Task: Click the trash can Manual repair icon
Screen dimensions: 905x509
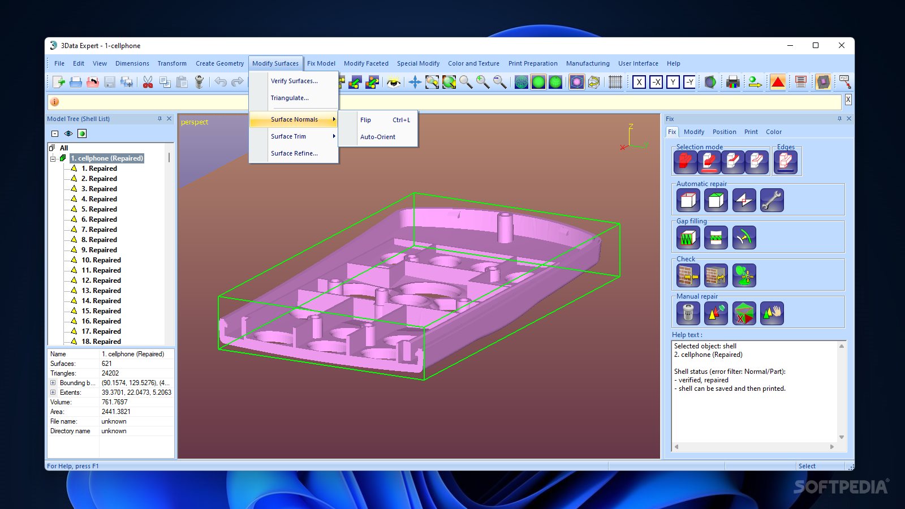Action: point(688,313)
